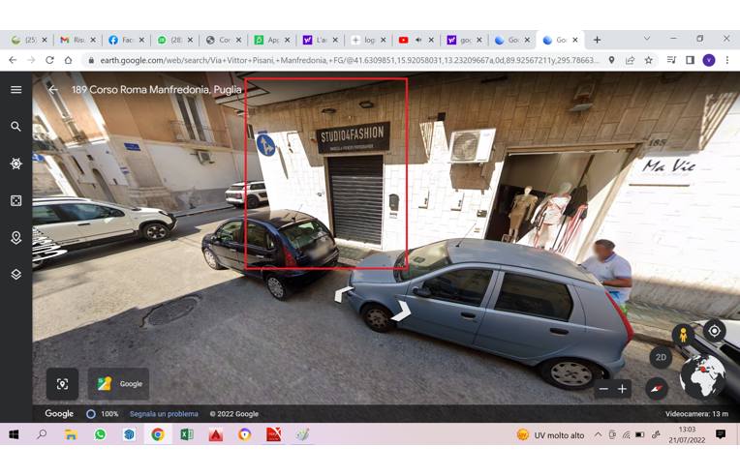Open Excel from the Windows taskbar
This screenshot has width=740, height=476.
pyautogui.click(x=187, y=434)
